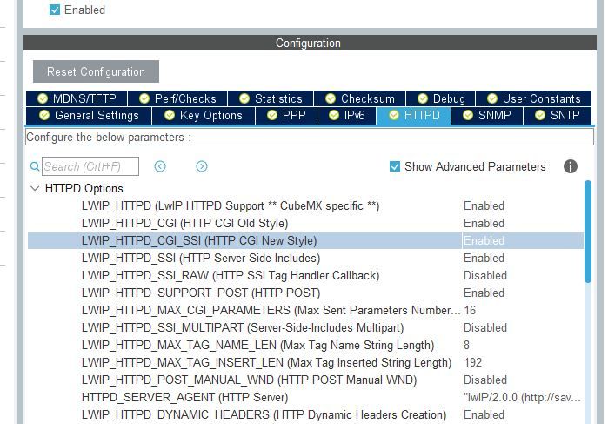Switch to the Perf/Checks tab
The image size is (608, 424).
click(177, 98)
